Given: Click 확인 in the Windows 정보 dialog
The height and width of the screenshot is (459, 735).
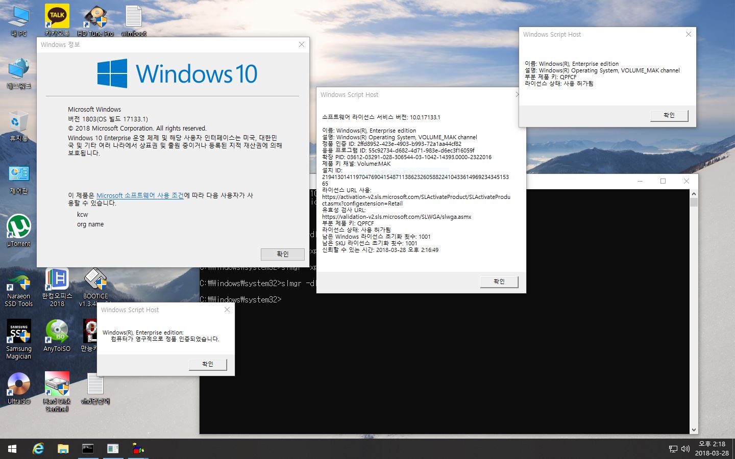Looking at the screenshot, I should pyautogui.click(x=283, y=254).
